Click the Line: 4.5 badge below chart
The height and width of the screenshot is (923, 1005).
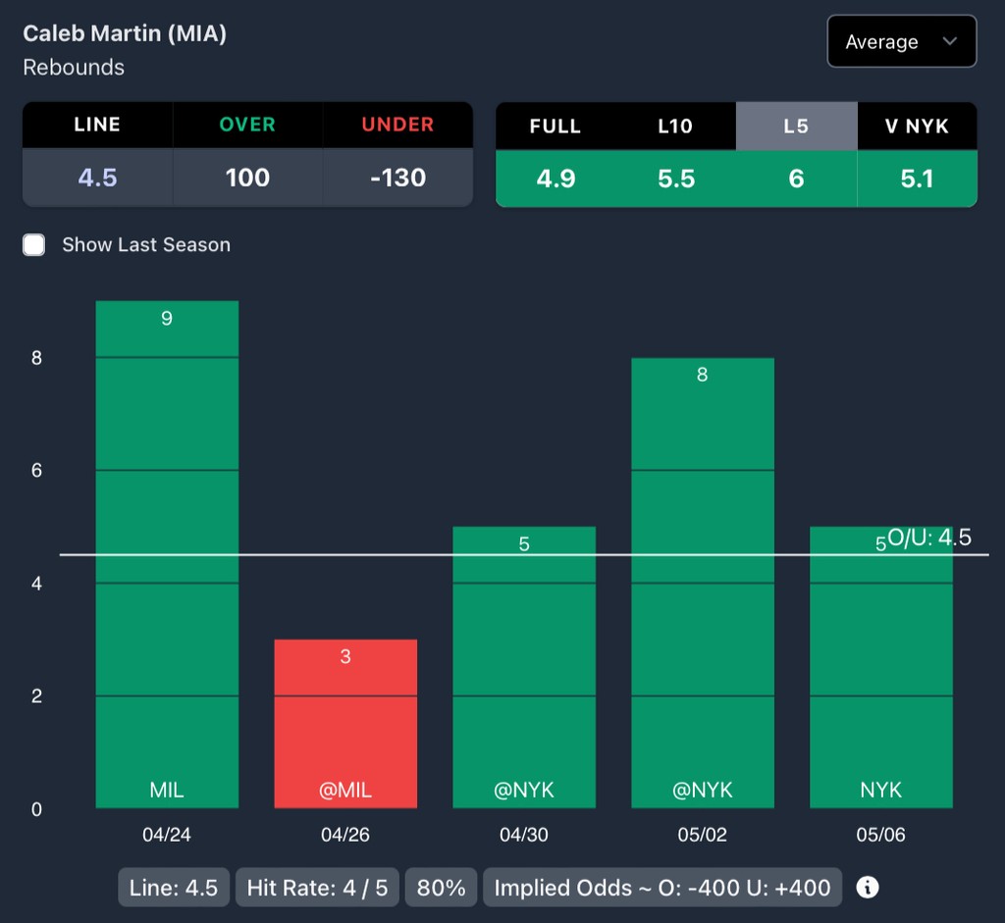pos(174,888)
